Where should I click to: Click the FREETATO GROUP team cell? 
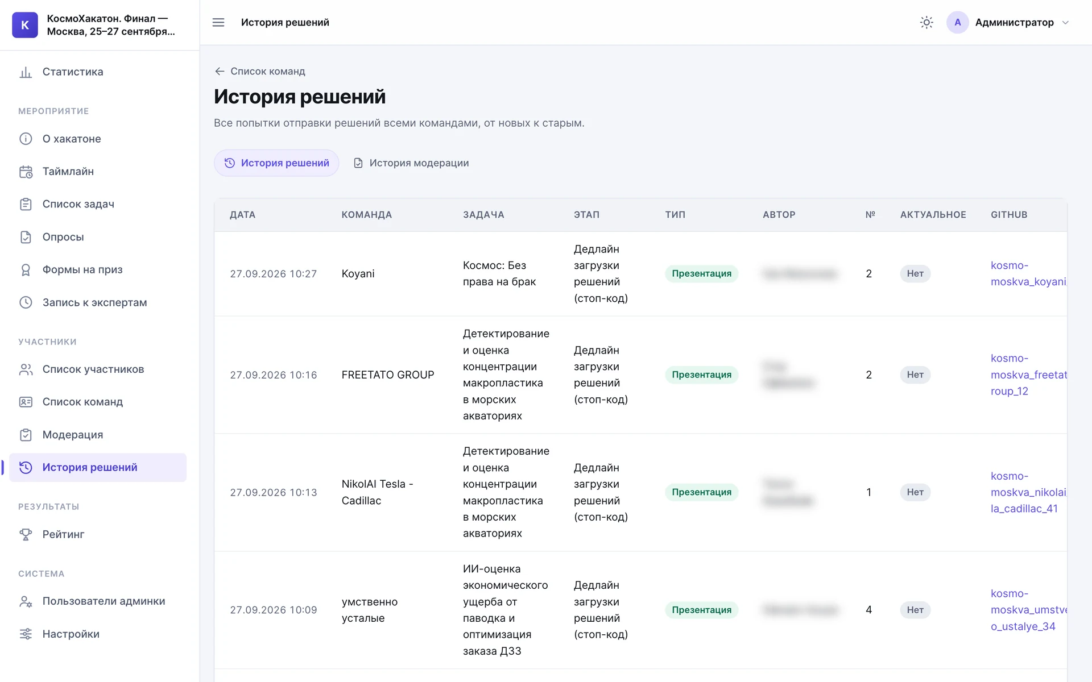(x=388, y=375)
